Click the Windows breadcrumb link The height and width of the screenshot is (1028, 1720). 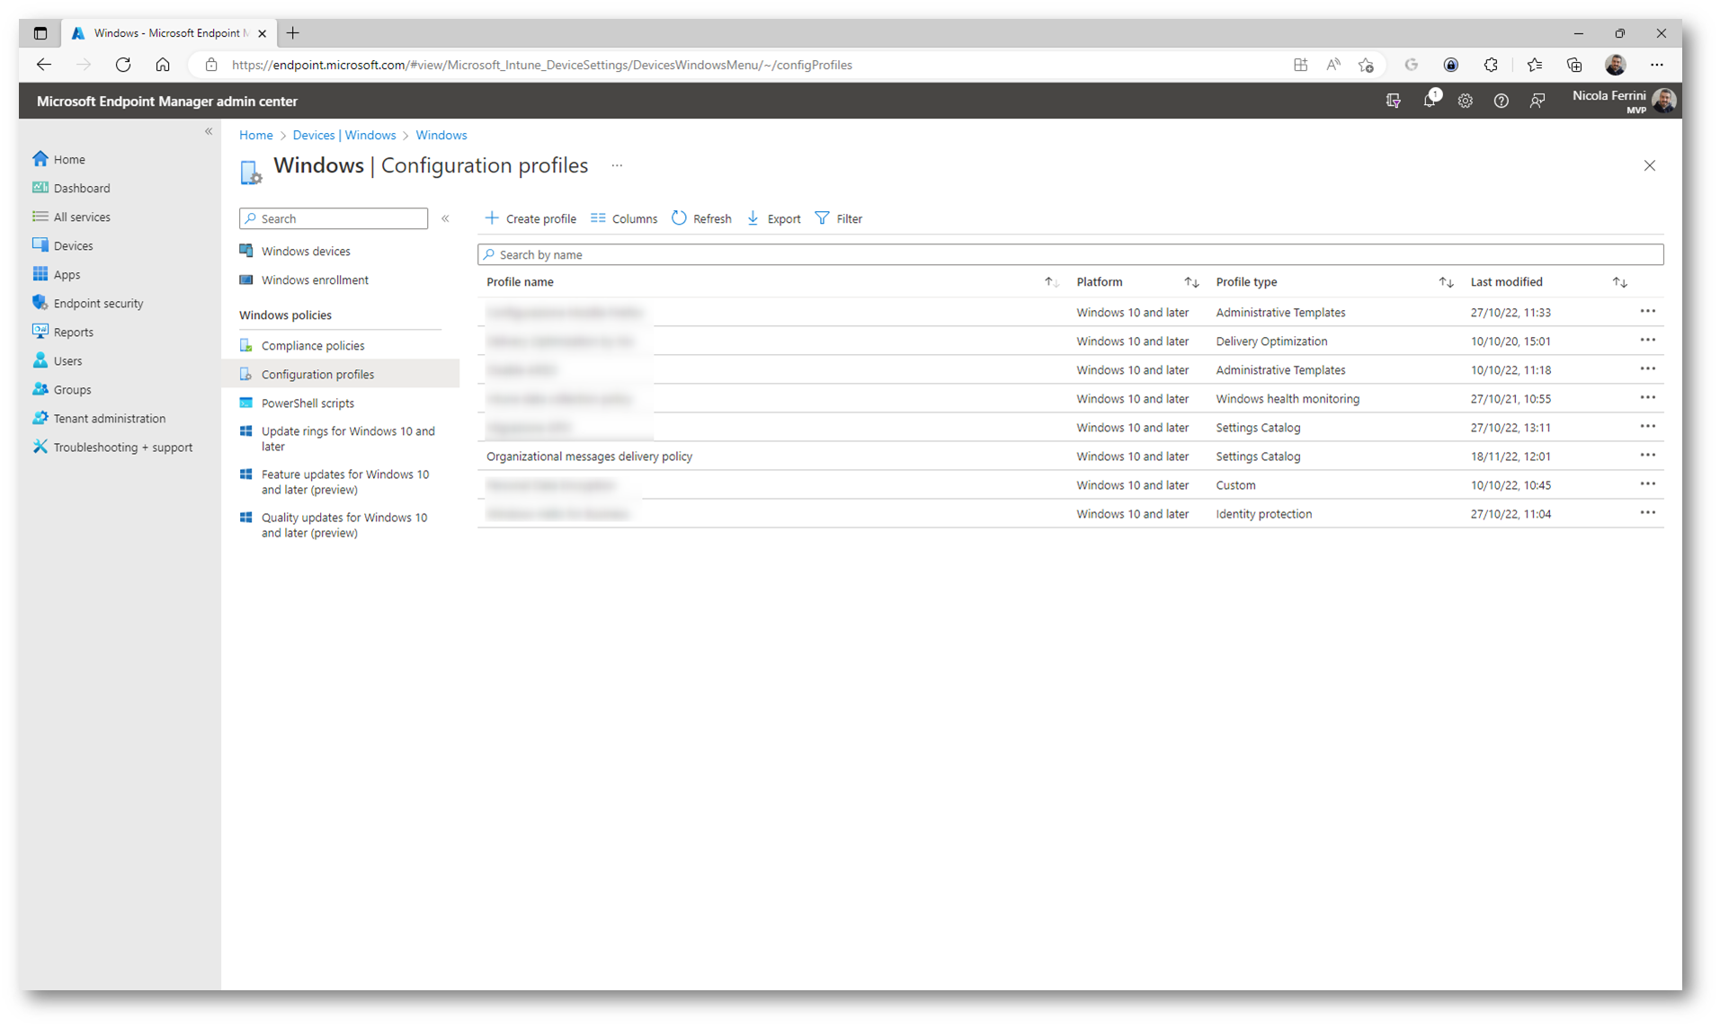[441, 135]
